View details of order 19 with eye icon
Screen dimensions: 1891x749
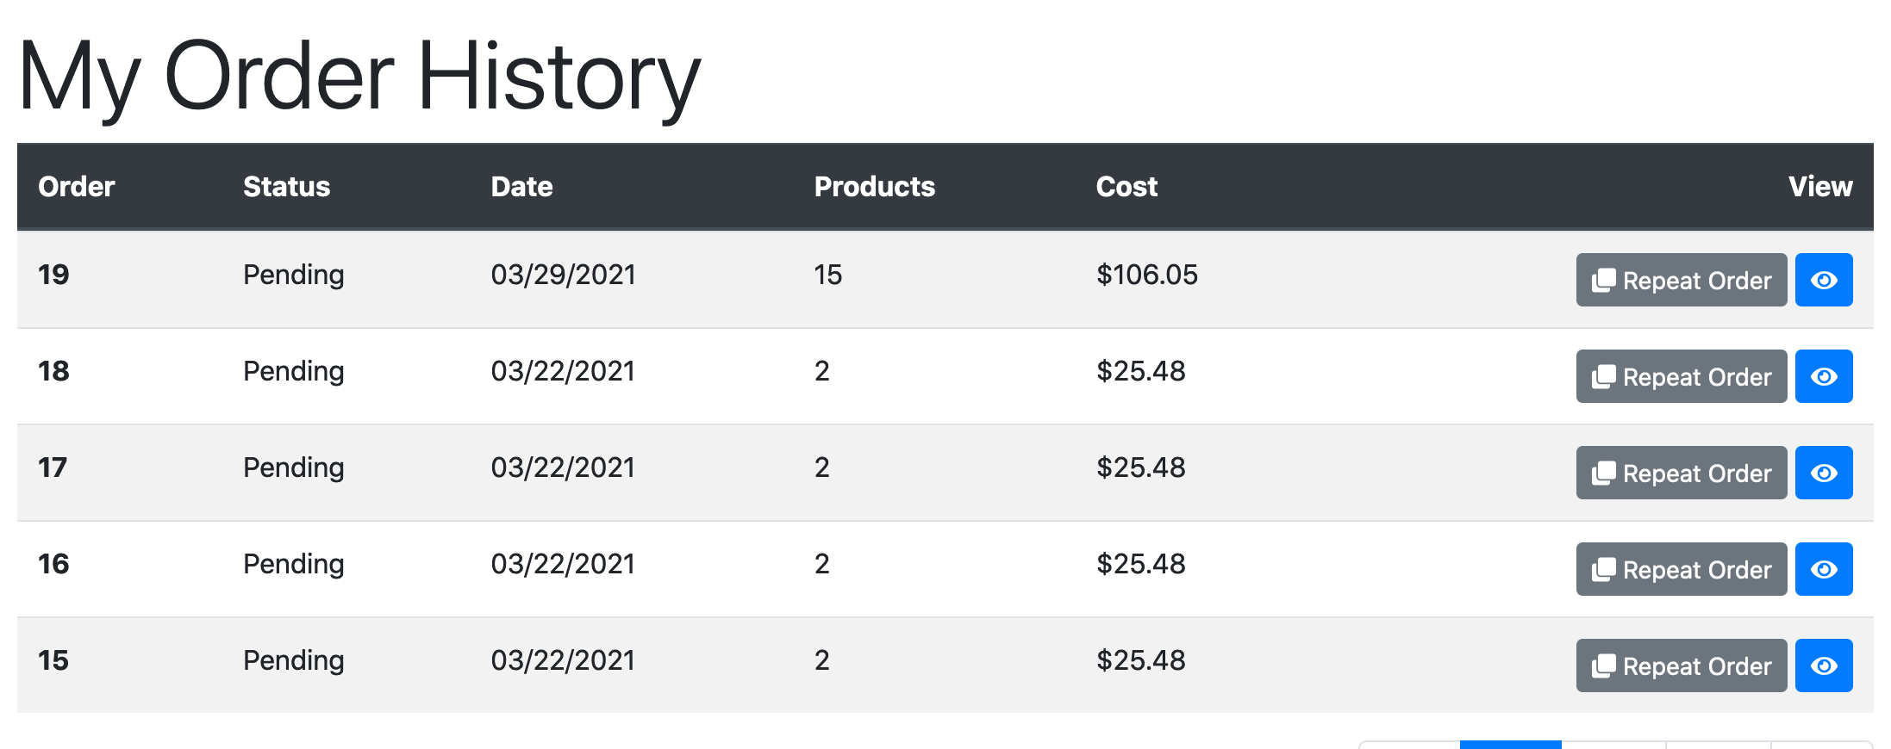point(1824,280)
